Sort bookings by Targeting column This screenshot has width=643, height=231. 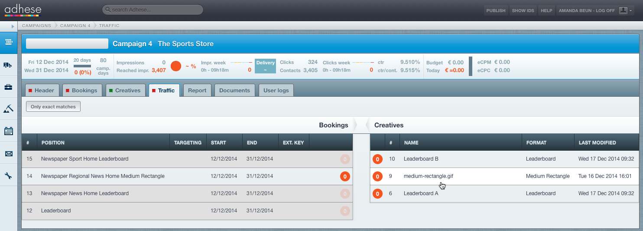(x=188, y=142)
